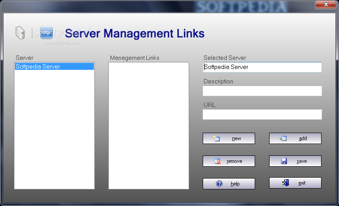
Task: Select Softpedia Server in the Server list
Action: click(54, 66)
